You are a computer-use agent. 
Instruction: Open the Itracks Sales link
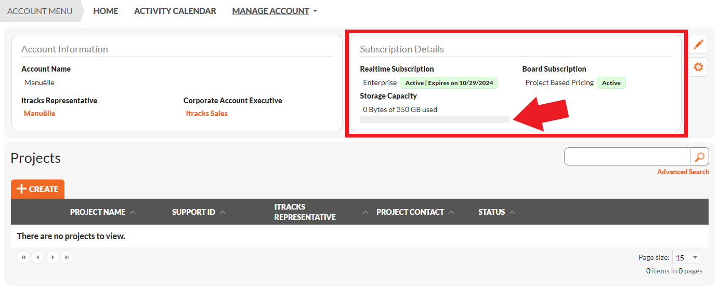coord(206,114)
